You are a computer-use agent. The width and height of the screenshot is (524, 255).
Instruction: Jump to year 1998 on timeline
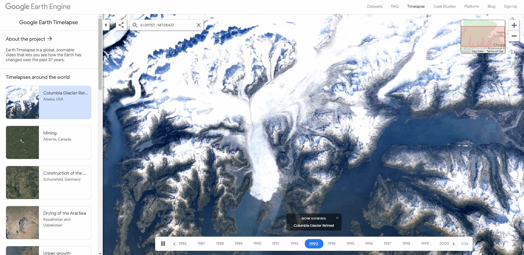[406, 244]
